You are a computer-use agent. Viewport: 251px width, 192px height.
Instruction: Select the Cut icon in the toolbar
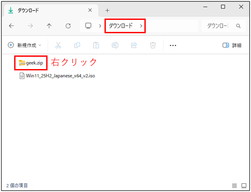tap(58, 45)
